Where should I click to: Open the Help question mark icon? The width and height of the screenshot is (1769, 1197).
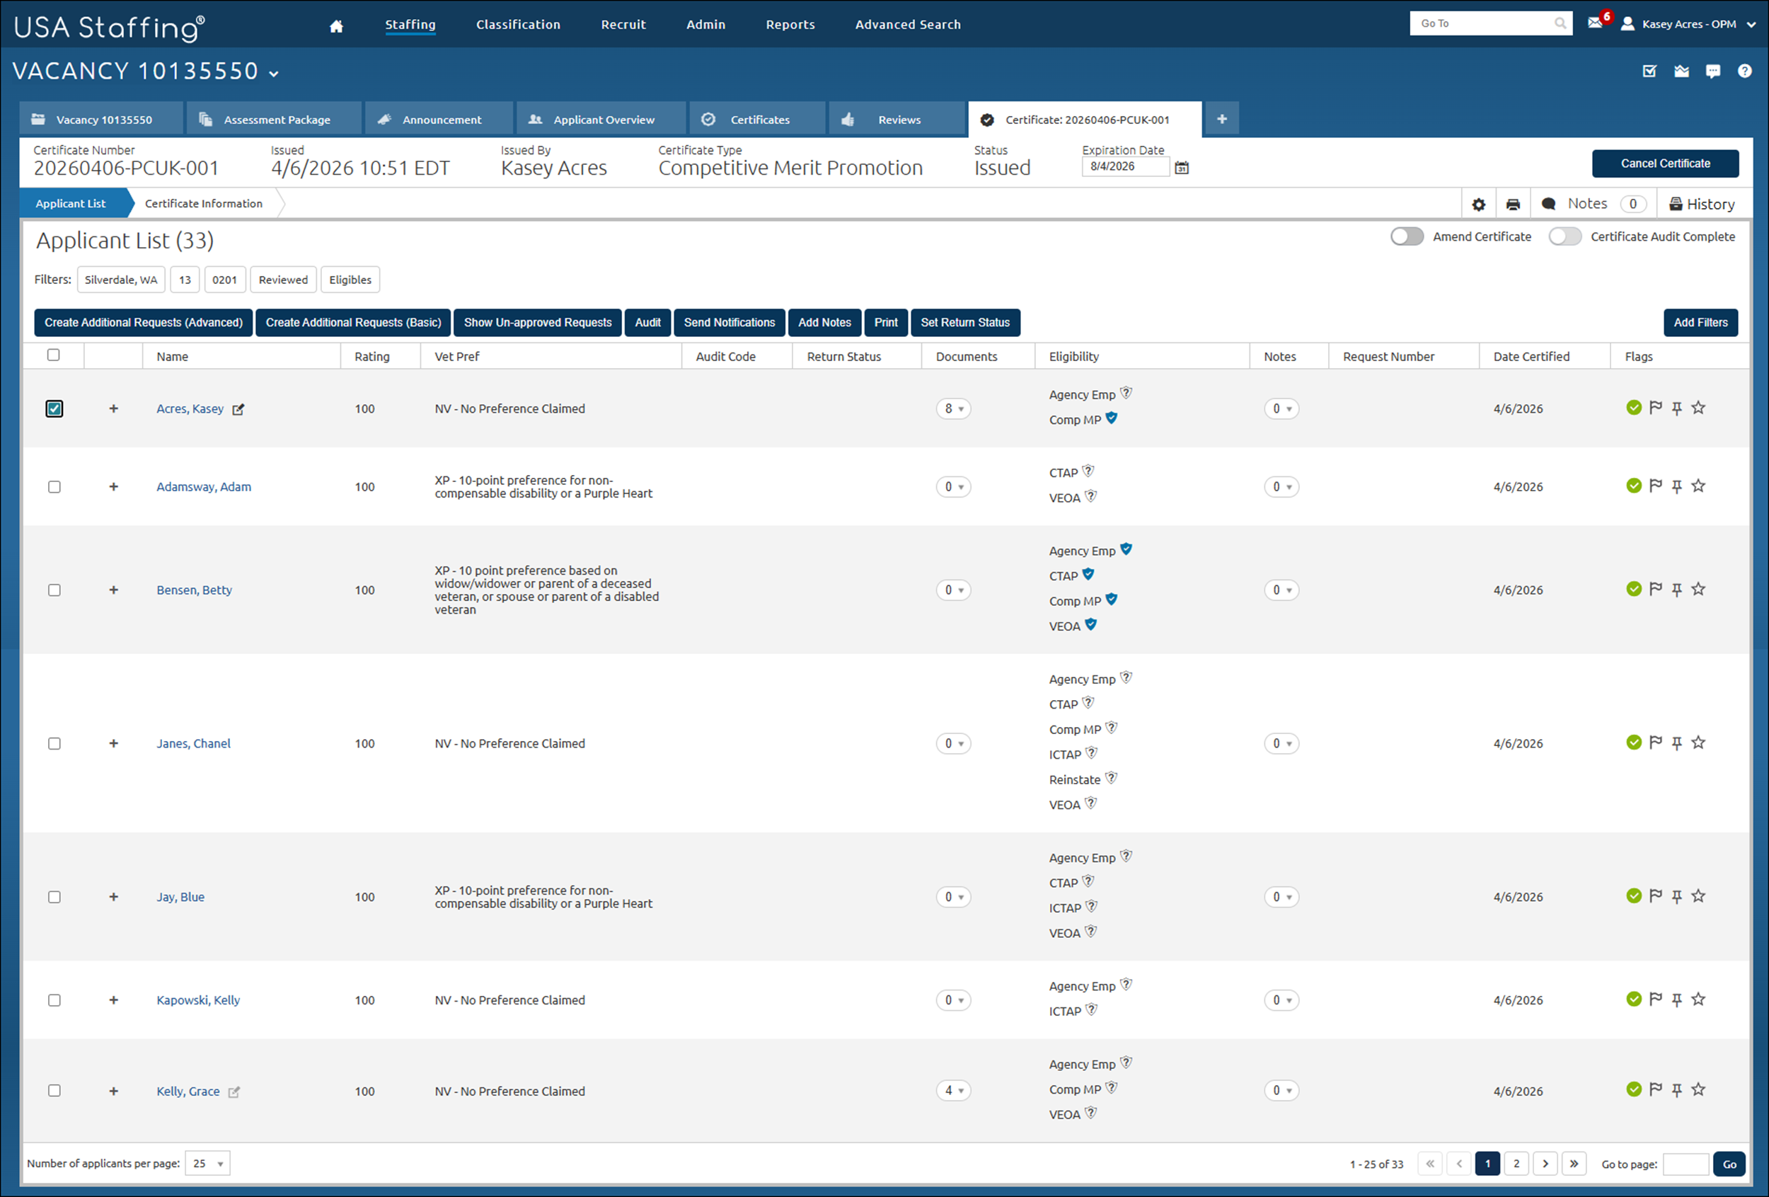(x=1745, y=71)
